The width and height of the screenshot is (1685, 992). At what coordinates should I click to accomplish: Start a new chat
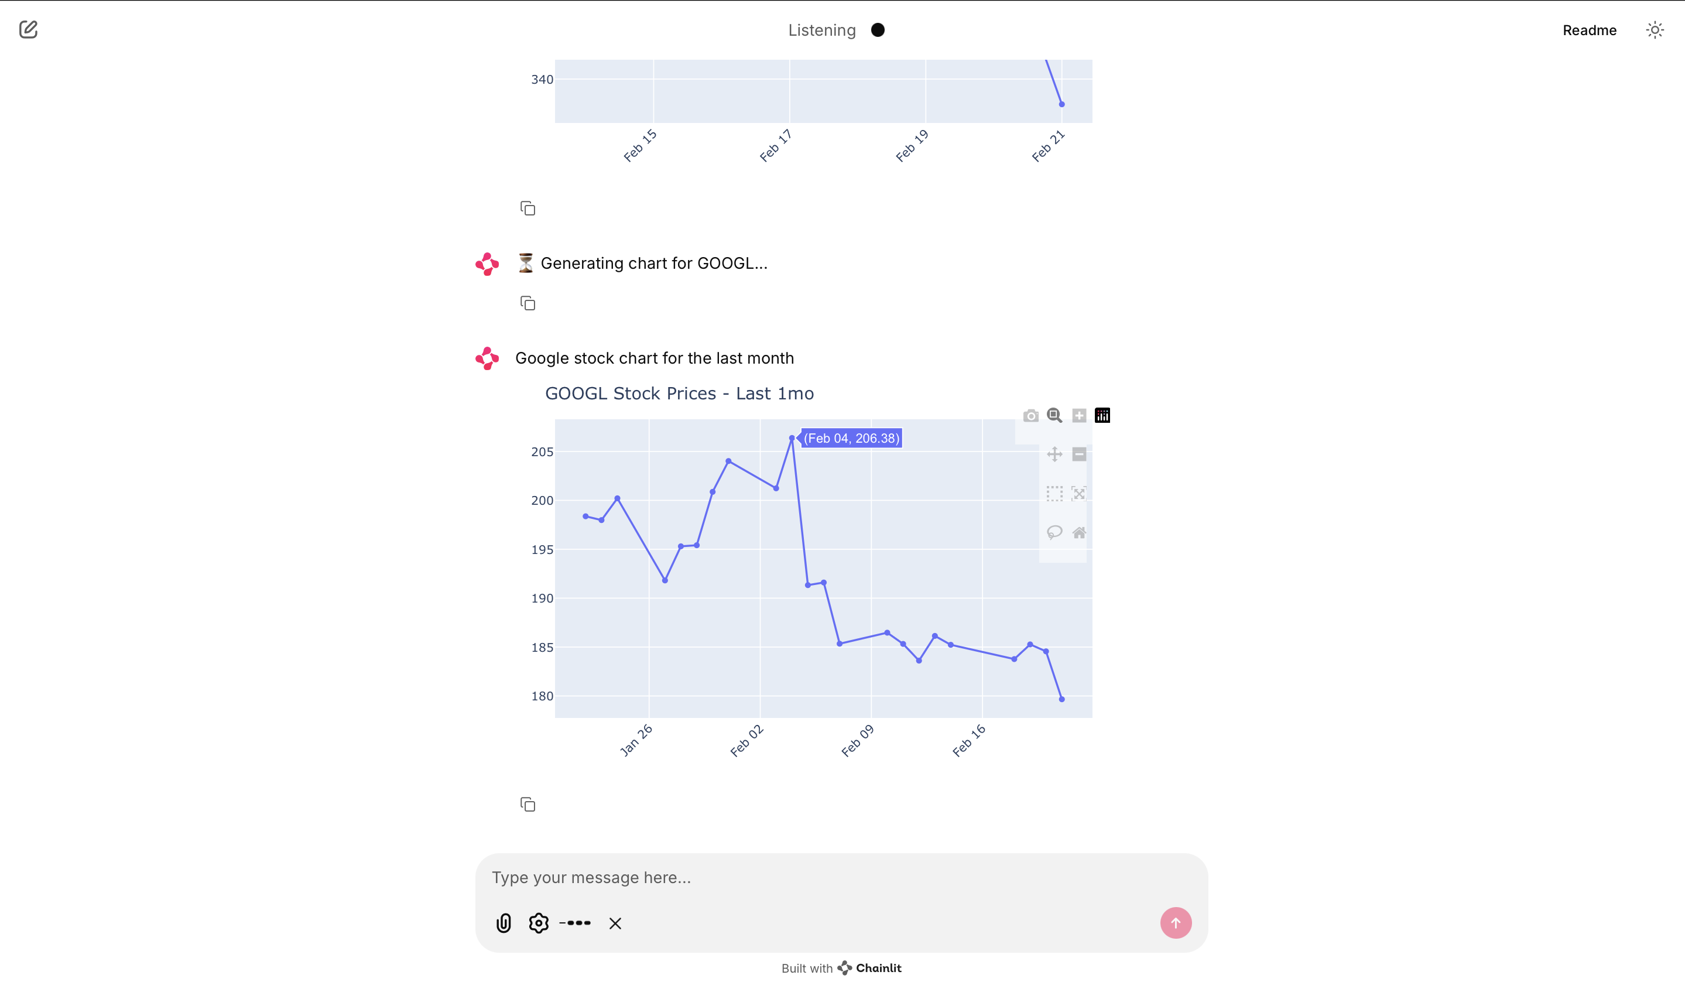28,29
